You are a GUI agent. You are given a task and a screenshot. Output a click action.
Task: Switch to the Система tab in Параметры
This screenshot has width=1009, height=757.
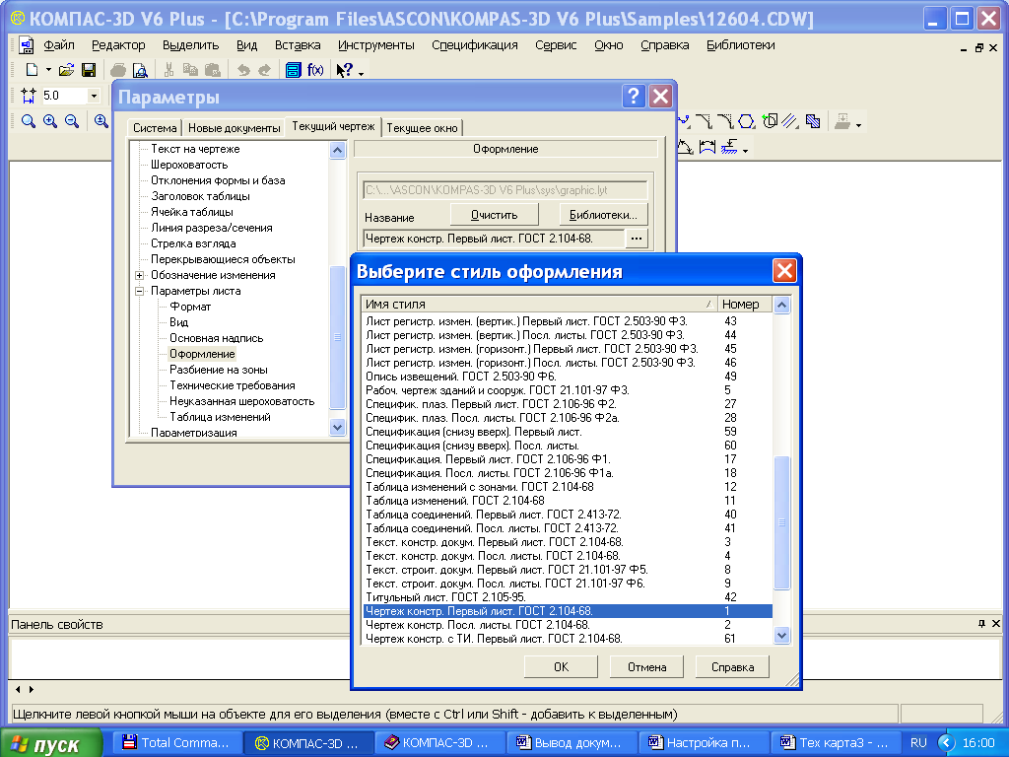click(155, 128)
